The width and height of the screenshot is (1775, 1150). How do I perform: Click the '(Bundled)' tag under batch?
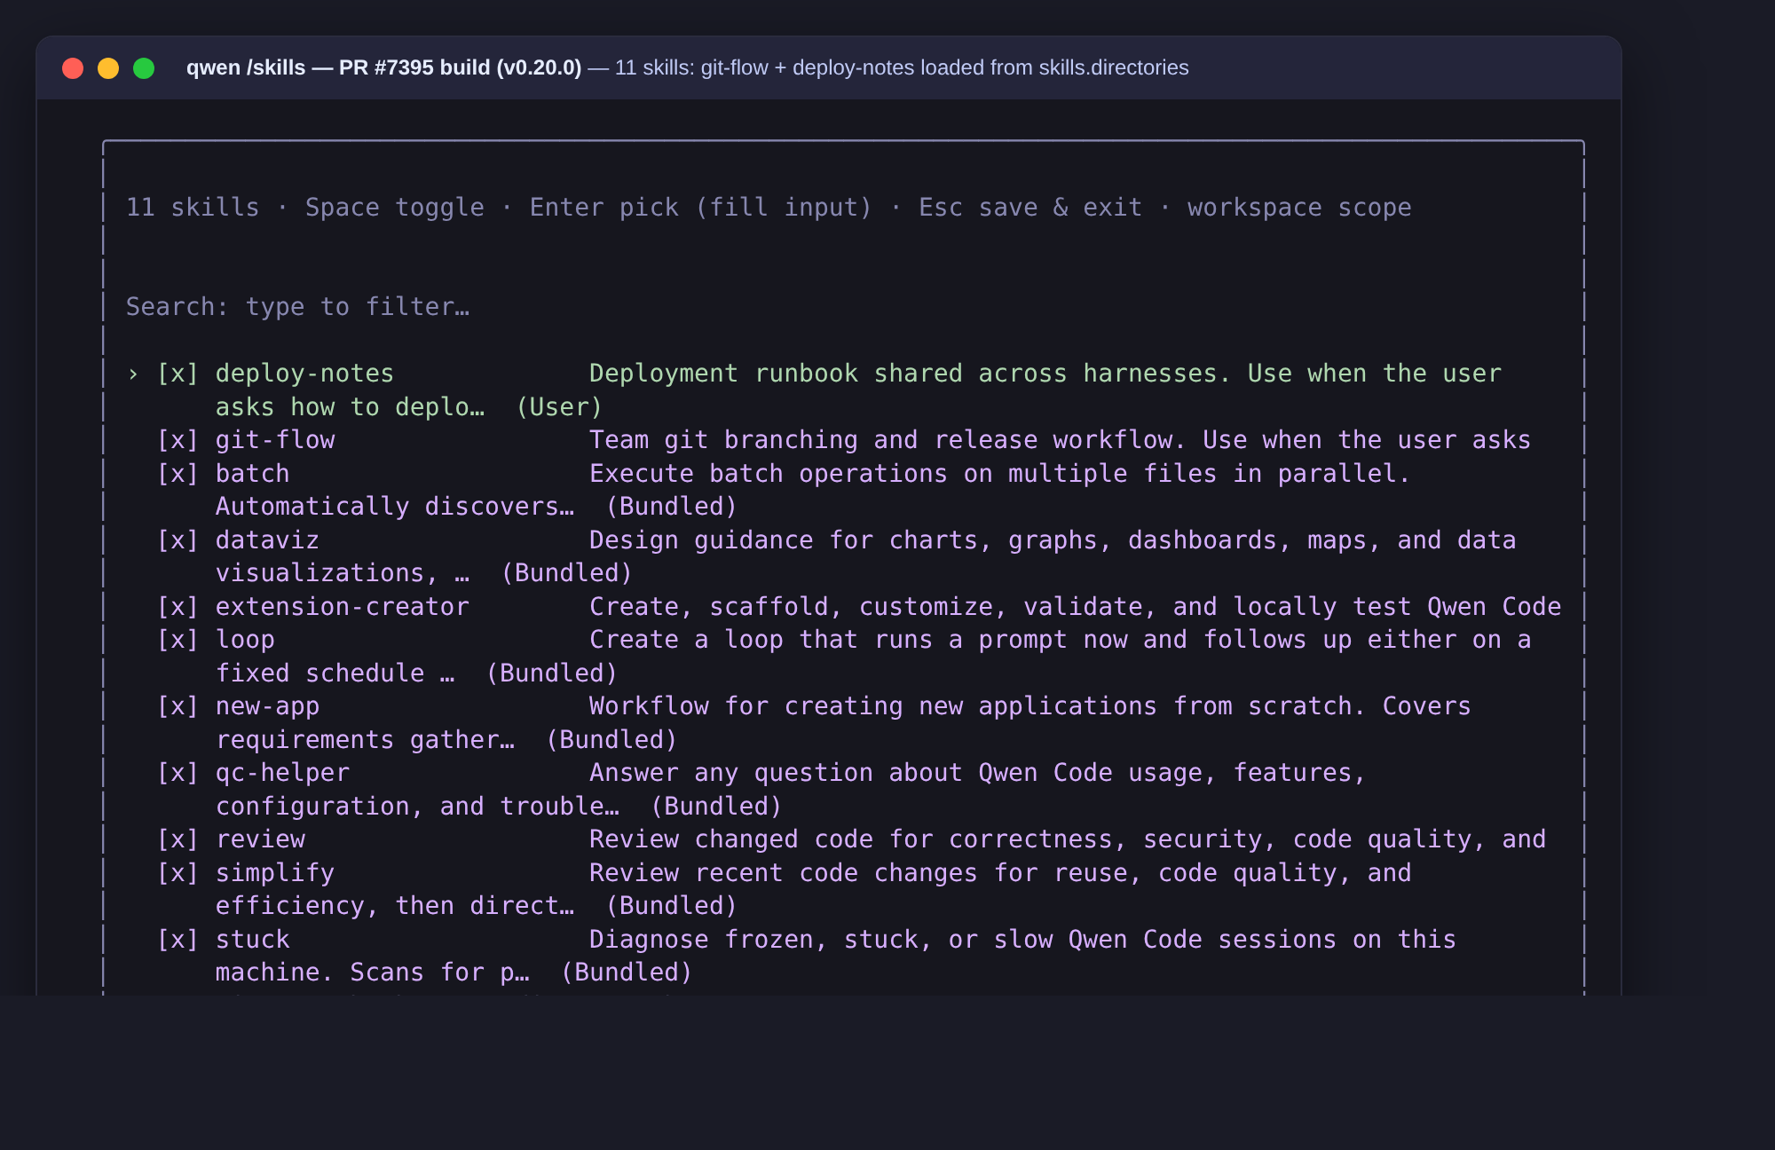pyautogui.click(x=671, y=507)
